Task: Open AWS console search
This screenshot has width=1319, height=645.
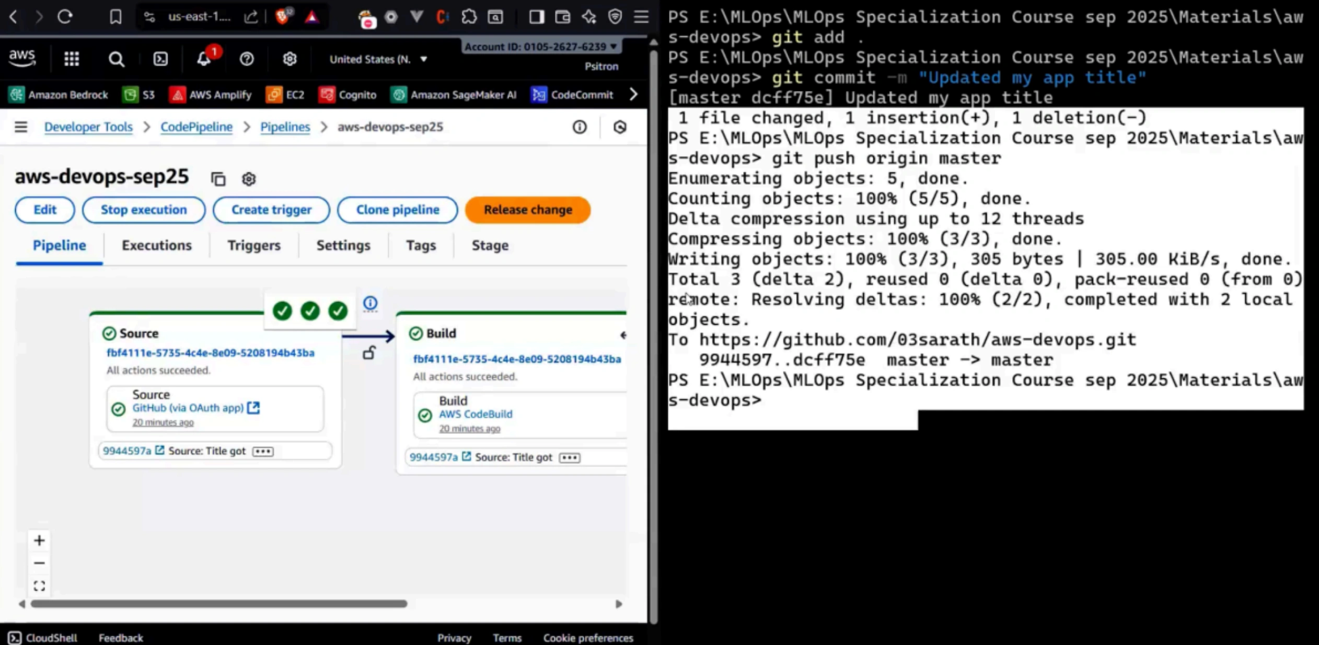Action: [x=116, y=59]
